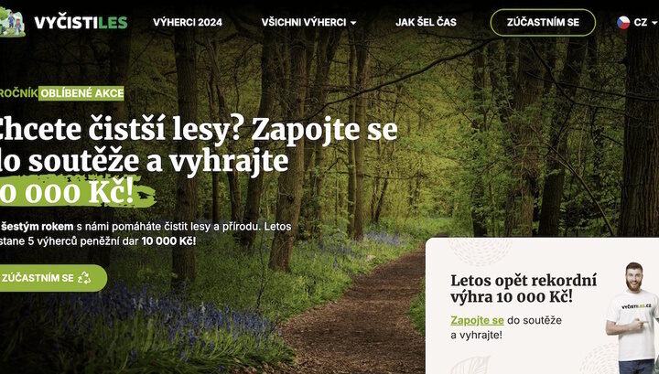Click the green Zúčastním se hero button
This screenshot has width=659, height=374.
point(53,278)
